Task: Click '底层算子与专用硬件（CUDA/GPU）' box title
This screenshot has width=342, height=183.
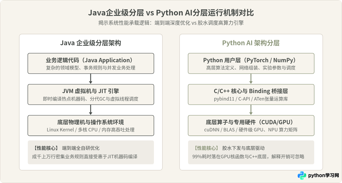Action: pyautogui.click(x=251, y=122)
